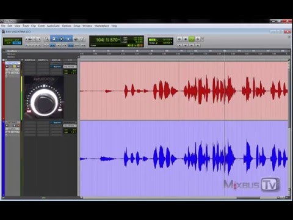Open the Clip menu
Image resolution: width=293 pixels, height=220 pixels.
pos(34,26)
